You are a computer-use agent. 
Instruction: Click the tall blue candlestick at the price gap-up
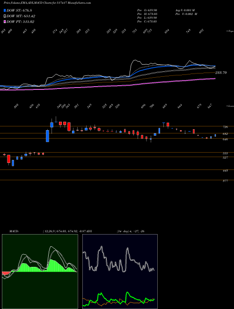pos(47,136)
